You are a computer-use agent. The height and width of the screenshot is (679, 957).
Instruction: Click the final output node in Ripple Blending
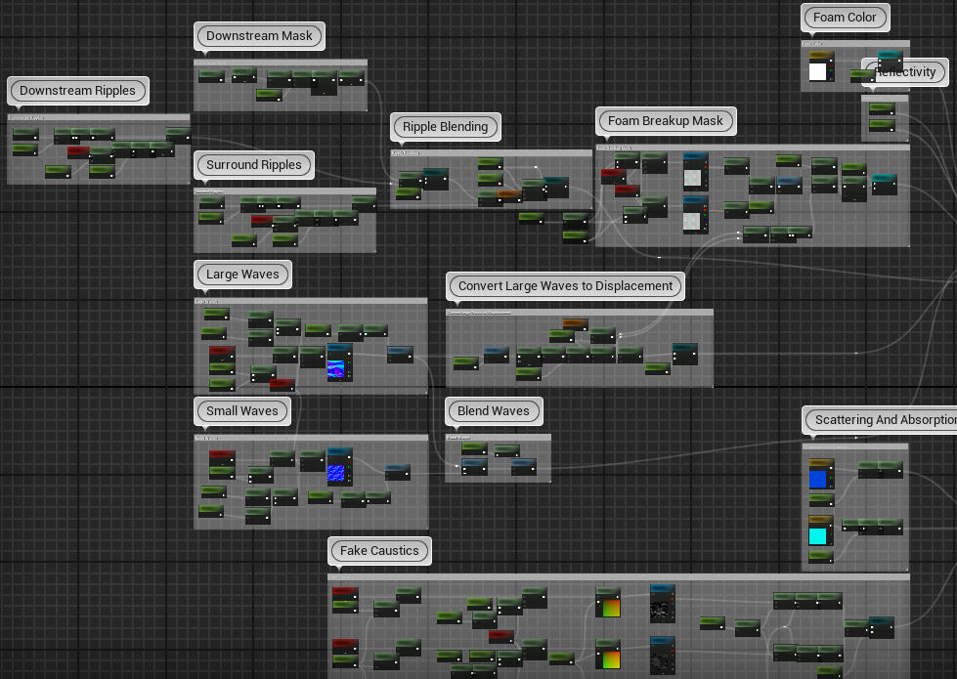tap(555, 181)
